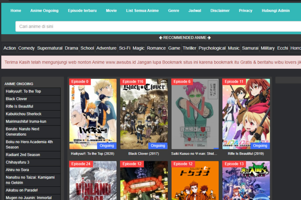Click the Episode 116 badge on Black Clover
This screenshot has height=200, width=301.
coord(133,82)
